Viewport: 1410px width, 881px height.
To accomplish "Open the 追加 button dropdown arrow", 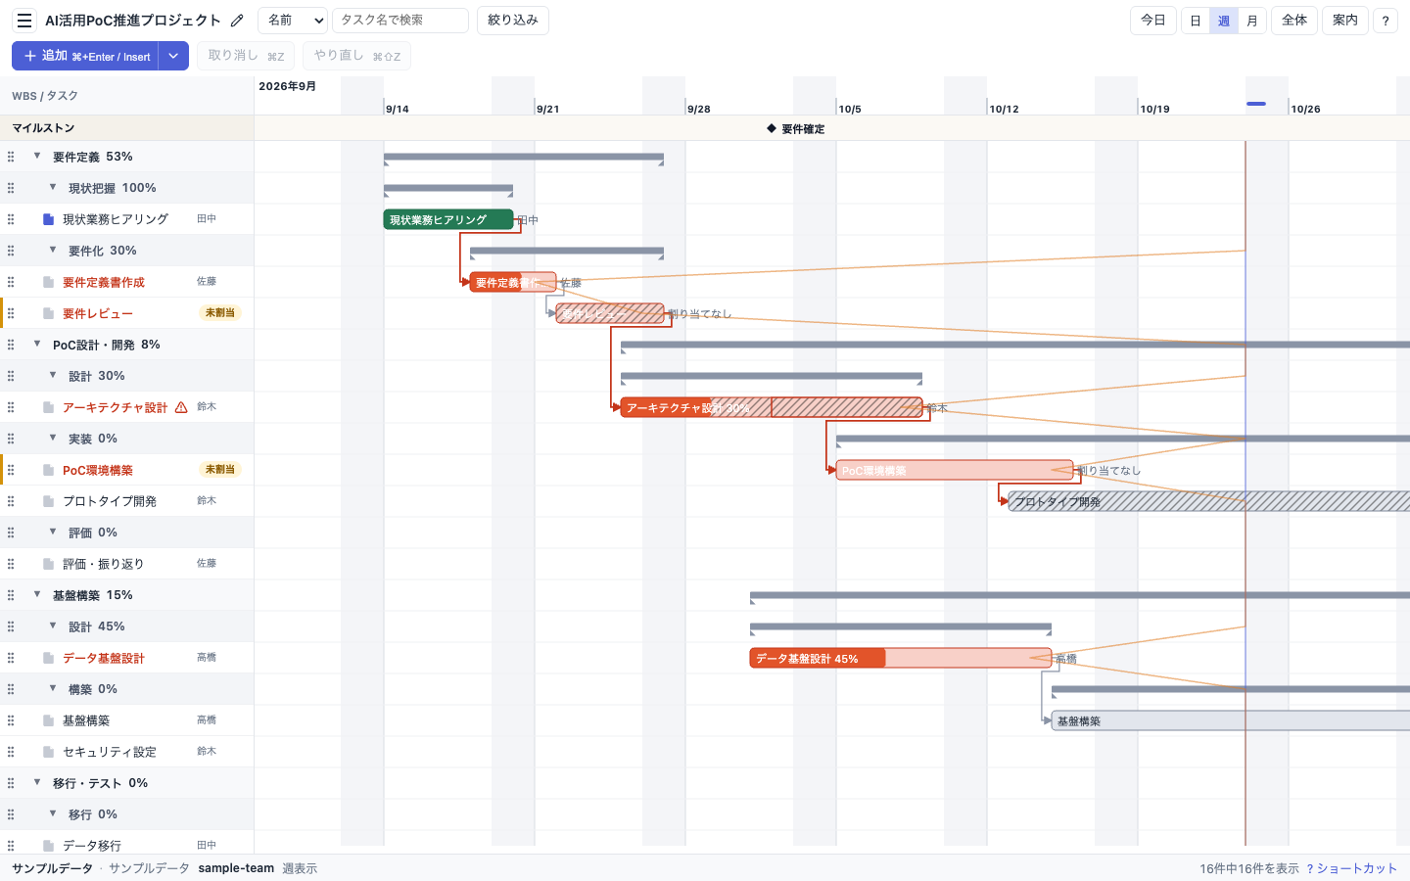I will [173, 56].
